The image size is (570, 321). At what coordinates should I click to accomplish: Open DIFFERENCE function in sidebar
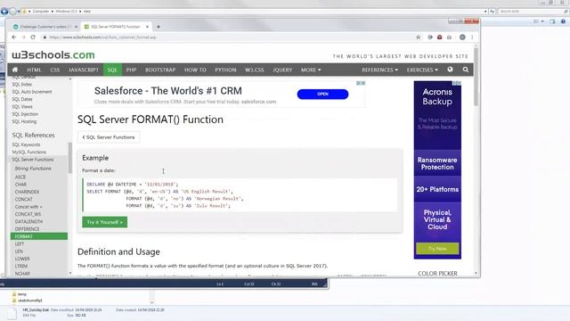[x=28, y=229]
